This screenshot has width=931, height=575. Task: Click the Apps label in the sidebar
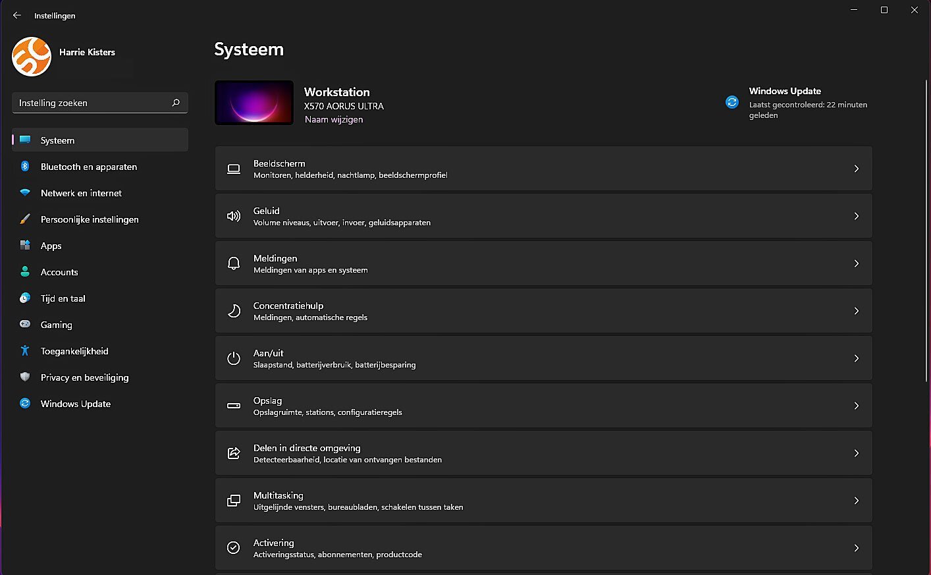coord(51,246)
